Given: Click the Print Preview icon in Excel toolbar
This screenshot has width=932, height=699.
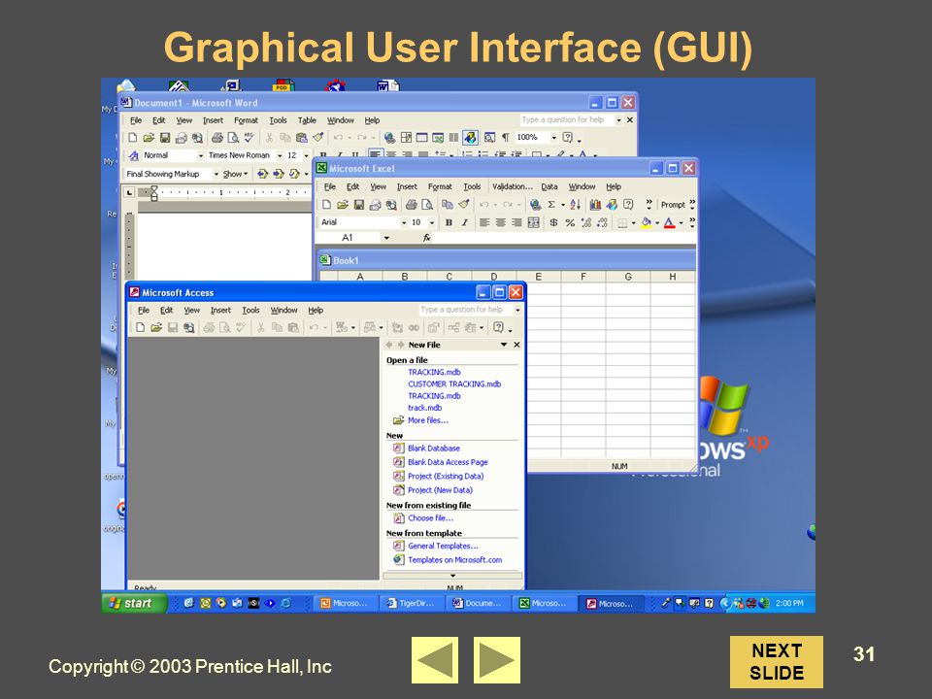Looking at the screenshot, I should [427, 205].
